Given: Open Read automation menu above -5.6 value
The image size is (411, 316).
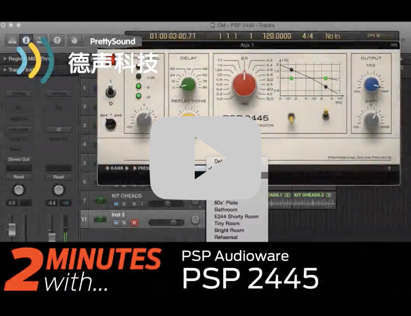Looking at the screenshot, I should click(59, 177).
